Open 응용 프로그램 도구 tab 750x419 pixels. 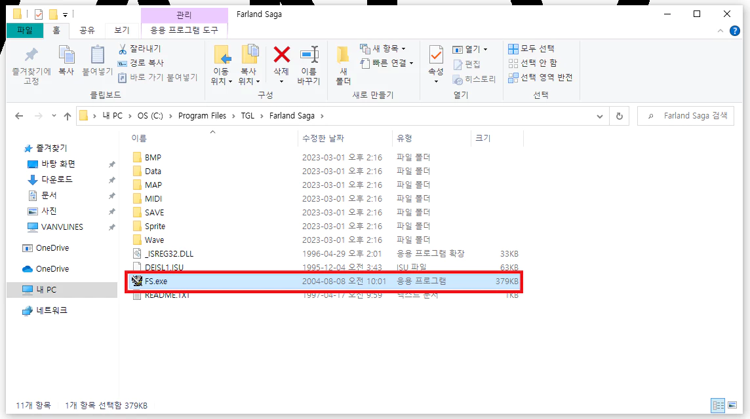point(184,30)
